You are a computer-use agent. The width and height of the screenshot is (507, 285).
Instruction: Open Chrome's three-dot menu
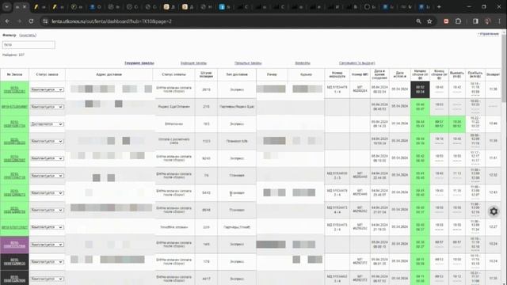pyautogui.click(x=500, y=21)
